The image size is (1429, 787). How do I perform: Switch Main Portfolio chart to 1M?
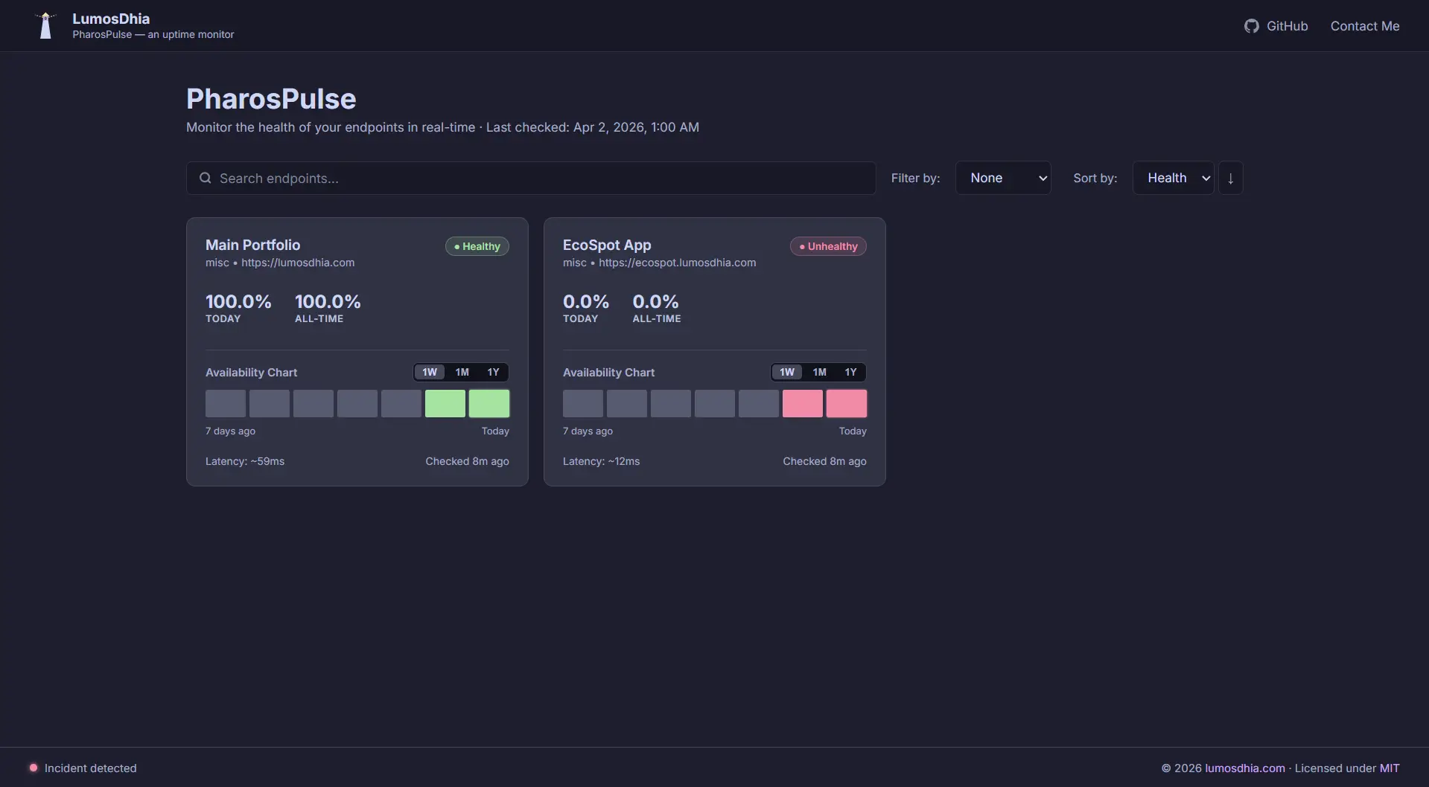462,372
